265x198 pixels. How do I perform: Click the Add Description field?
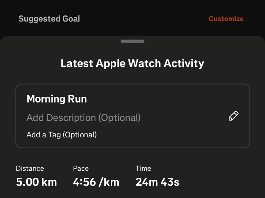(x=83, y=118)
